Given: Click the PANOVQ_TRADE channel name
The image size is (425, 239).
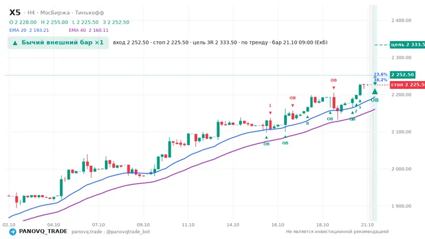Looking at the screenshot, I should [x=43, y=232].
